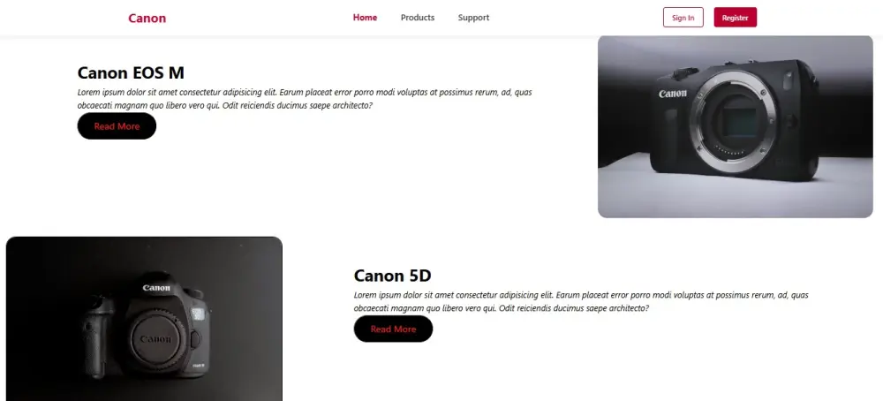Click the Canon EOS M description paragraph

click(x=305, y=99)
